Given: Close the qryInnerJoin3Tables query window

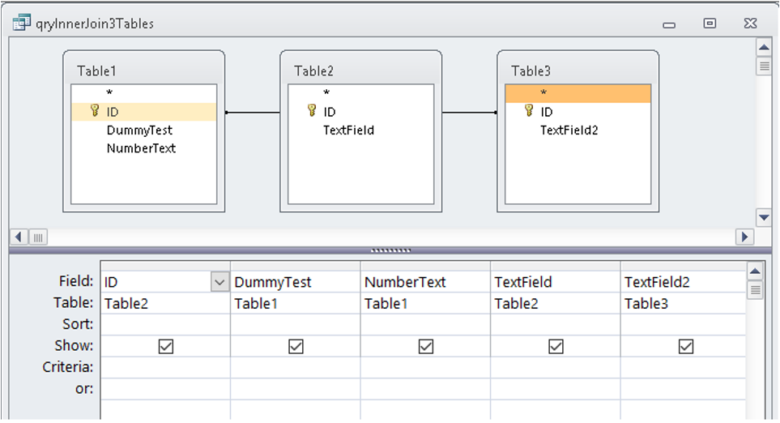Looking at the screenshot, I should click(750, 23).
